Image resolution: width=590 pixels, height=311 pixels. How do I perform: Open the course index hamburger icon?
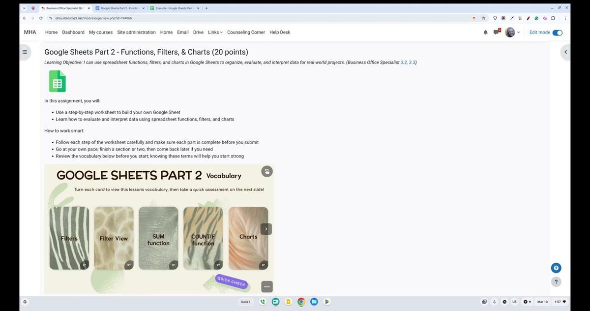tap(25, 52)
